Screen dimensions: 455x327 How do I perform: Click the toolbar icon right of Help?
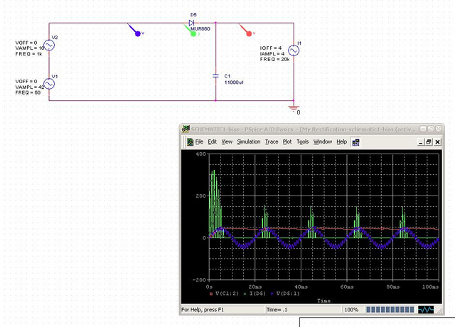tap(355, 142)
